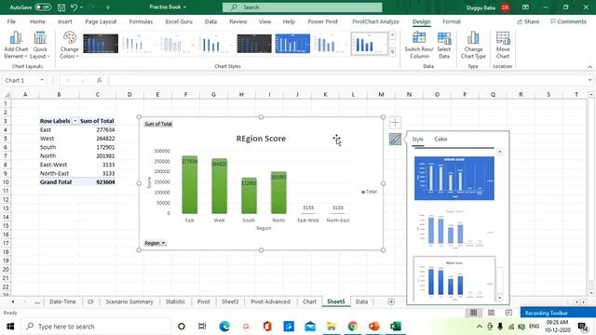
Task: Expand the formula bar
Action: (589, 80)
